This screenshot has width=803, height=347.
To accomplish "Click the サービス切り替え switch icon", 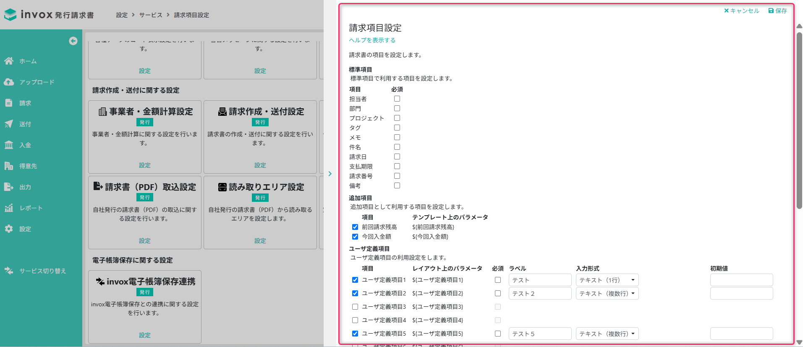I will [x=9, y=271].
